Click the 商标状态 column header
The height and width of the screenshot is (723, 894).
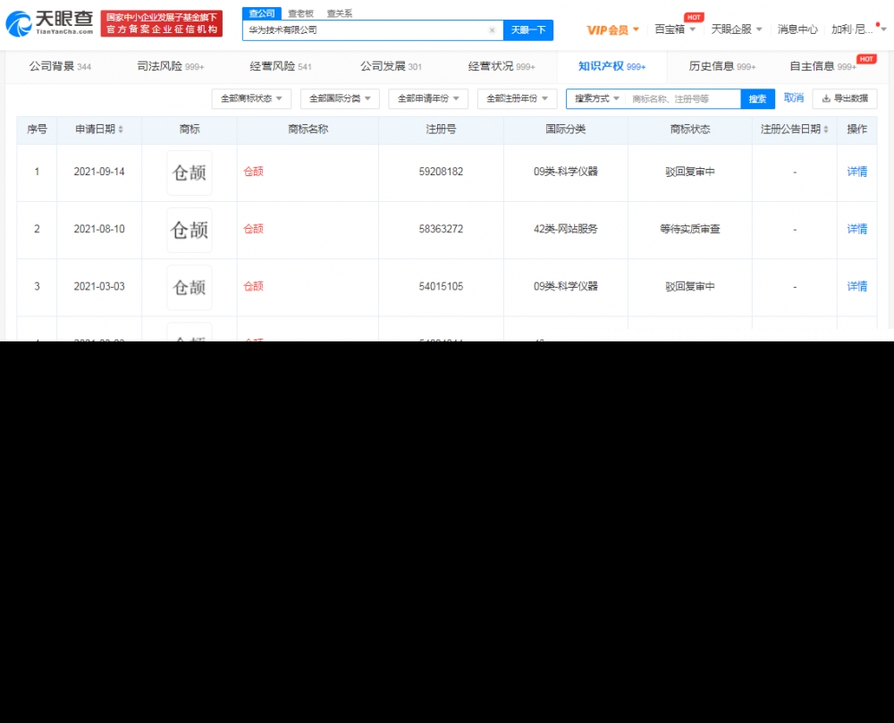tap(690, 130)
